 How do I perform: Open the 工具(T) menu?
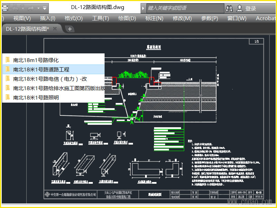(100, 18)
